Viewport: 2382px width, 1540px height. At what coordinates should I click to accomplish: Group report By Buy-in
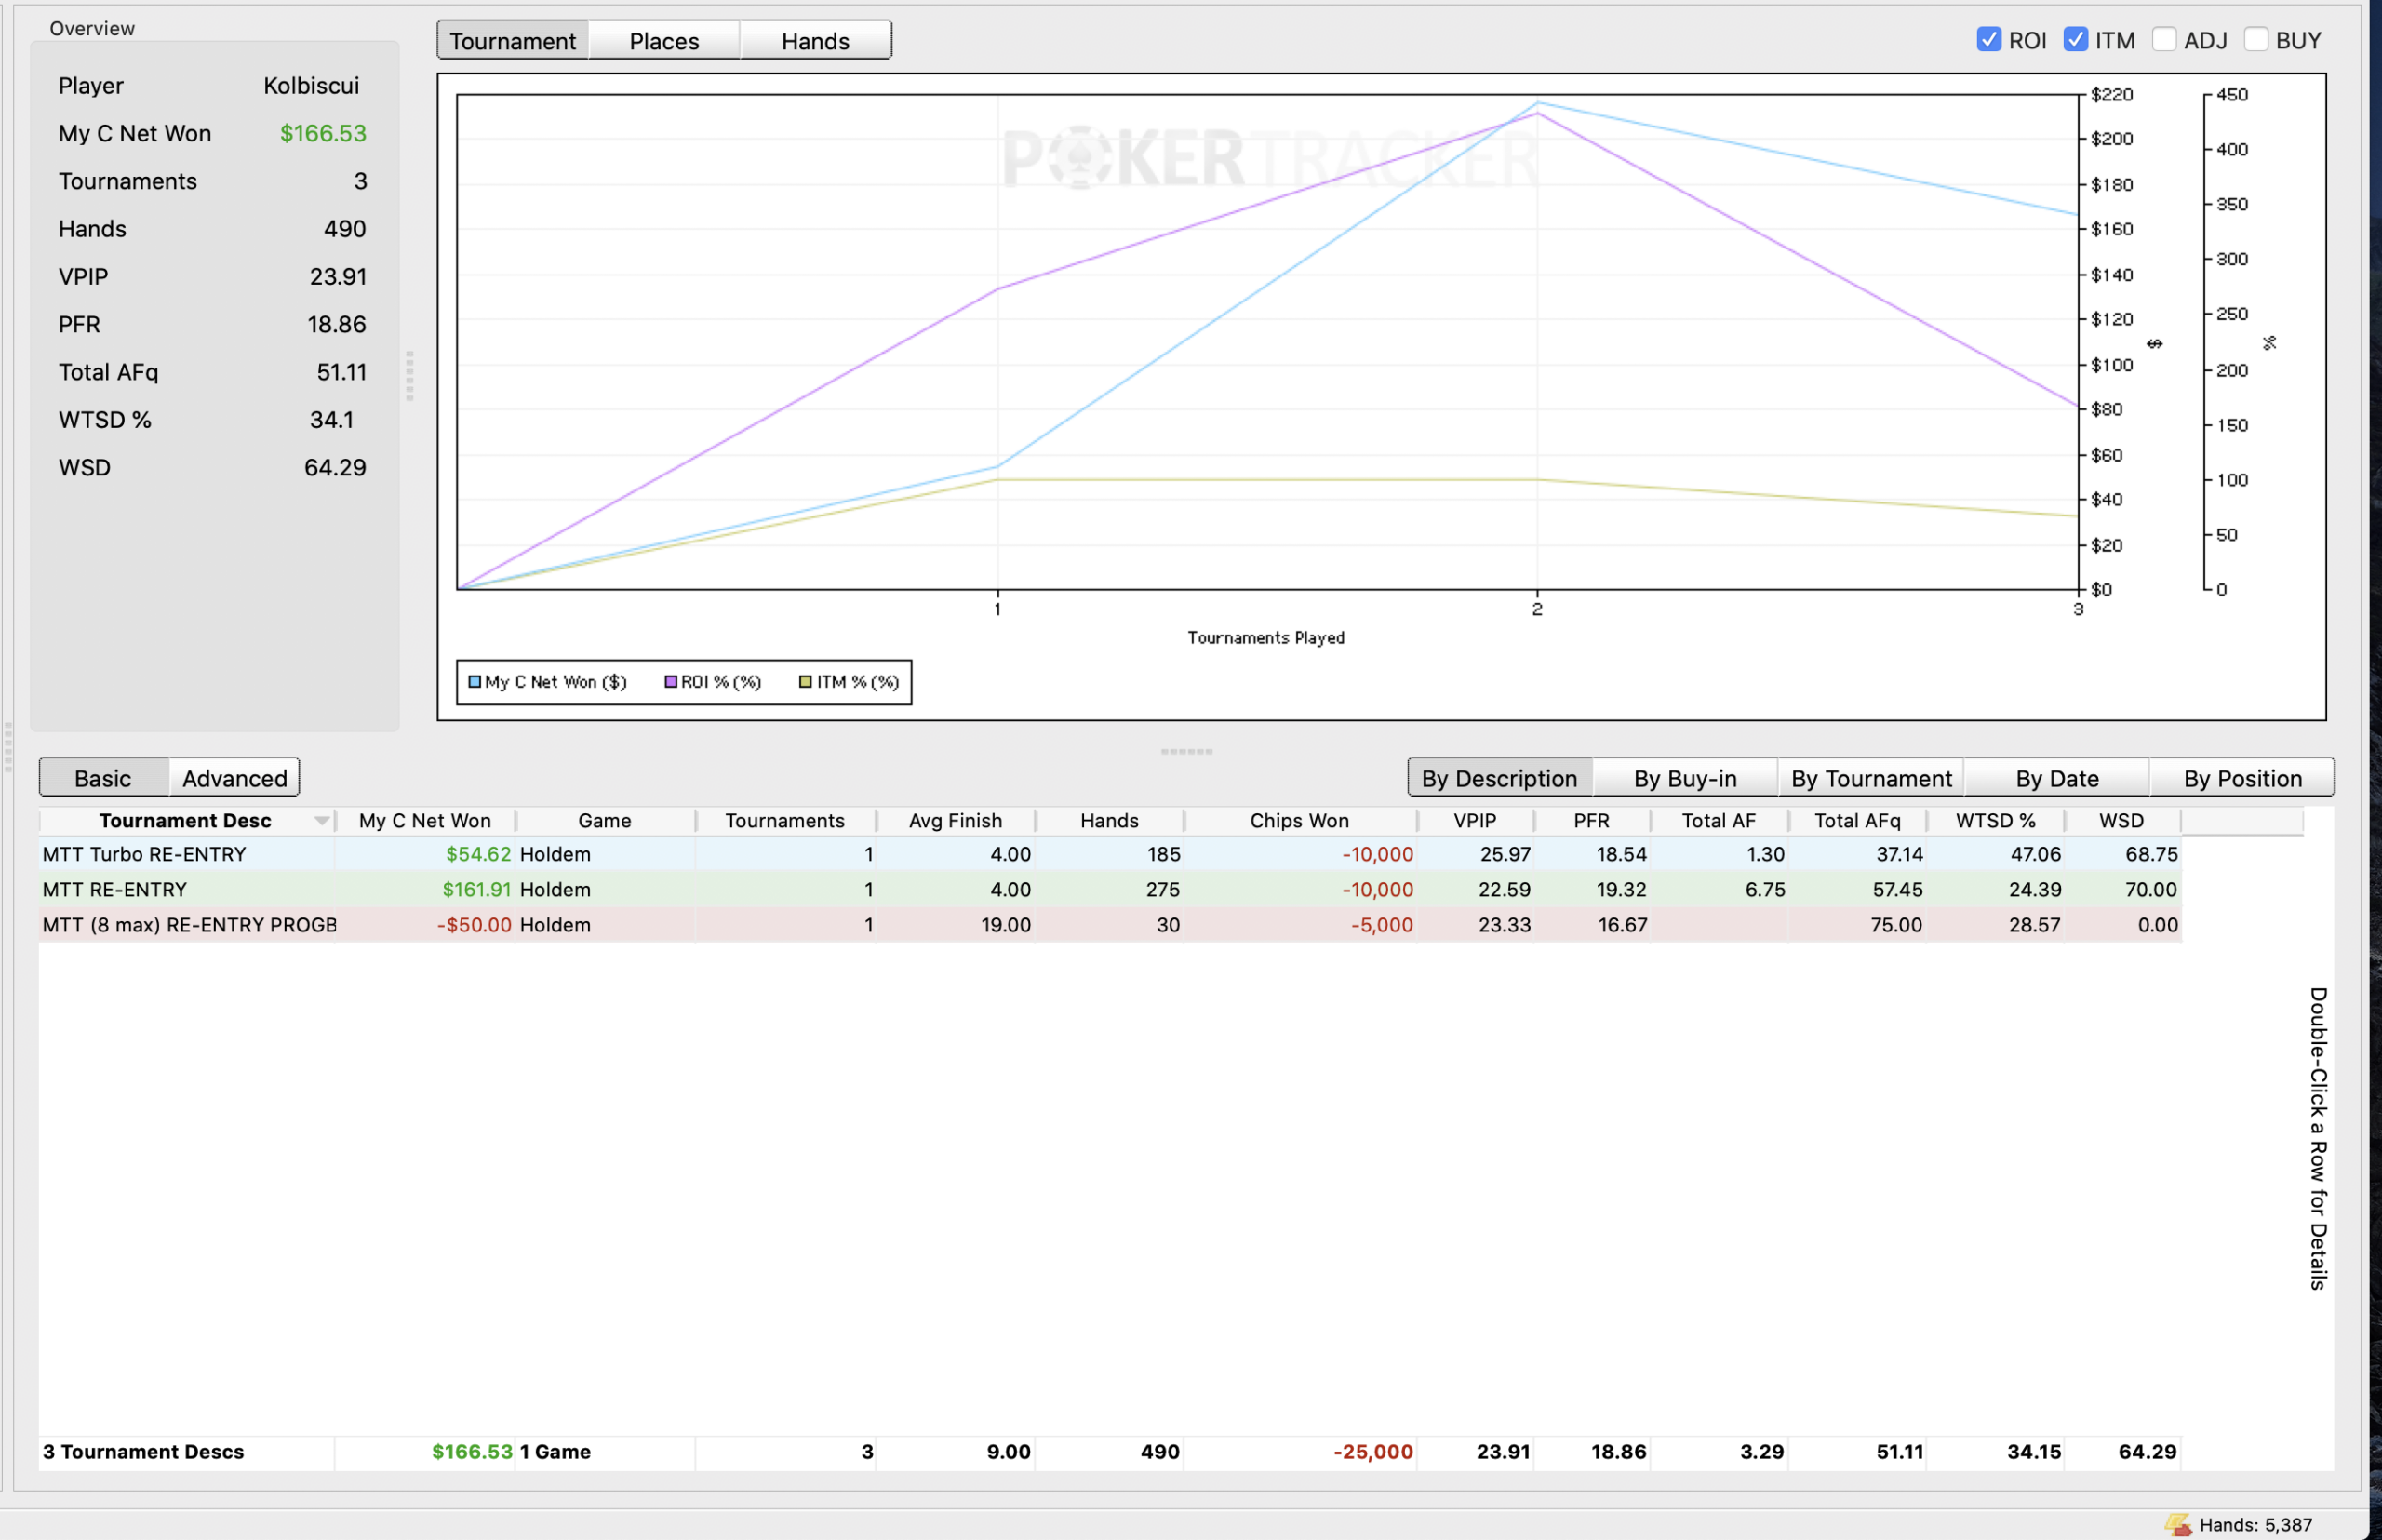[1685, 778]
